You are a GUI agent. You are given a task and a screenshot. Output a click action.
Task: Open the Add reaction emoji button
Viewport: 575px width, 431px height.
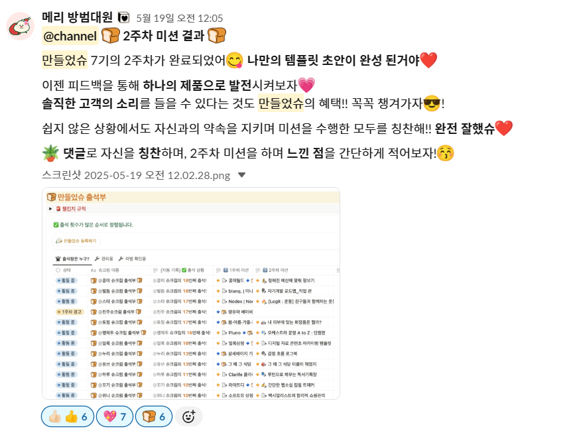[x=188, y=416]
